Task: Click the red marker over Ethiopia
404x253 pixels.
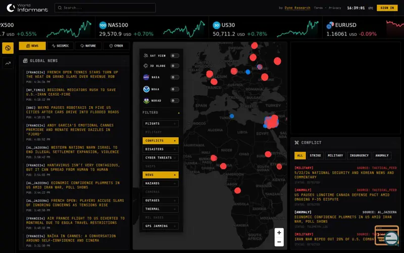Action: [x=279, y=166]
